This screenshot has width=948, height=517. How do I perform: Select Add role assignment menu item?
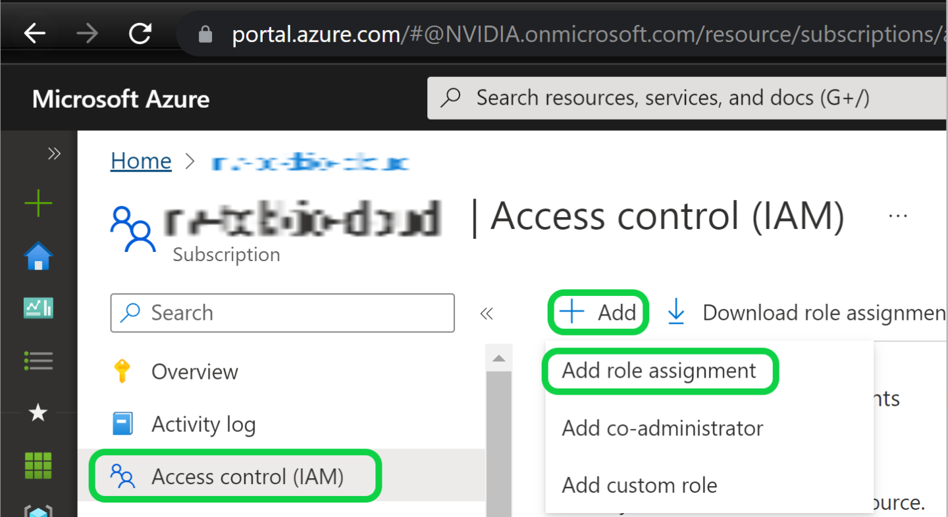tap(659, 371)
